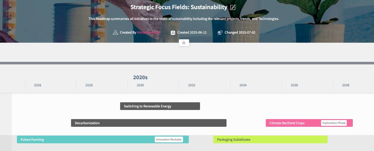Click the gray horizontal divider bar
The width and height of the screenshot is (374, 151).
pyautogui.click(x=187, y=63)
